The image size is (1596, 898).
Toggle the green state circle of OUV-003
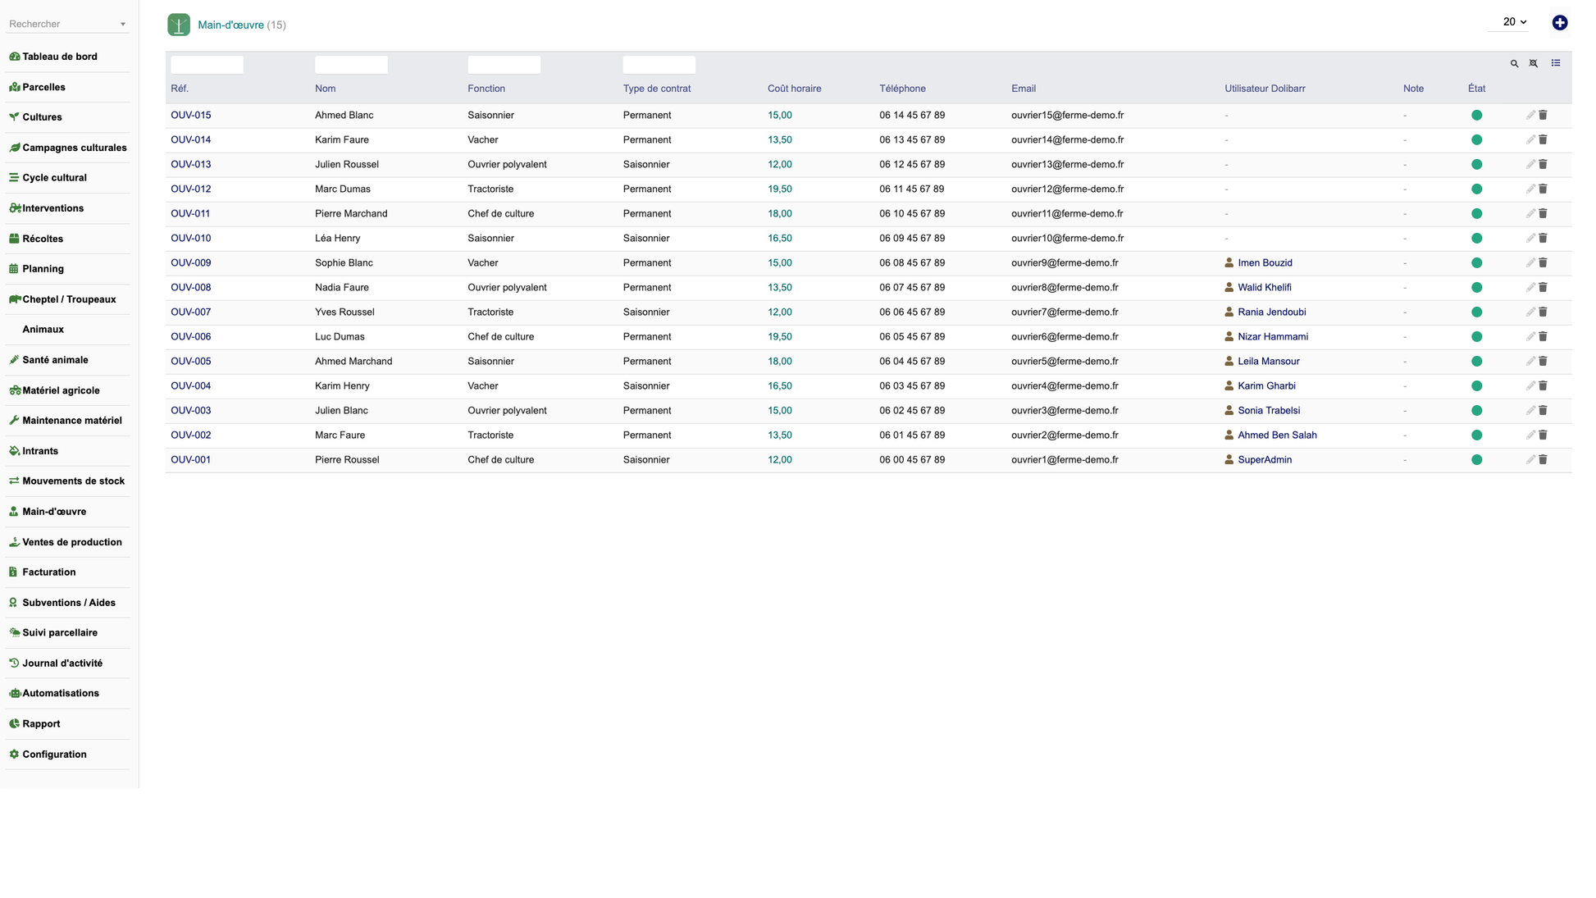1476,411
